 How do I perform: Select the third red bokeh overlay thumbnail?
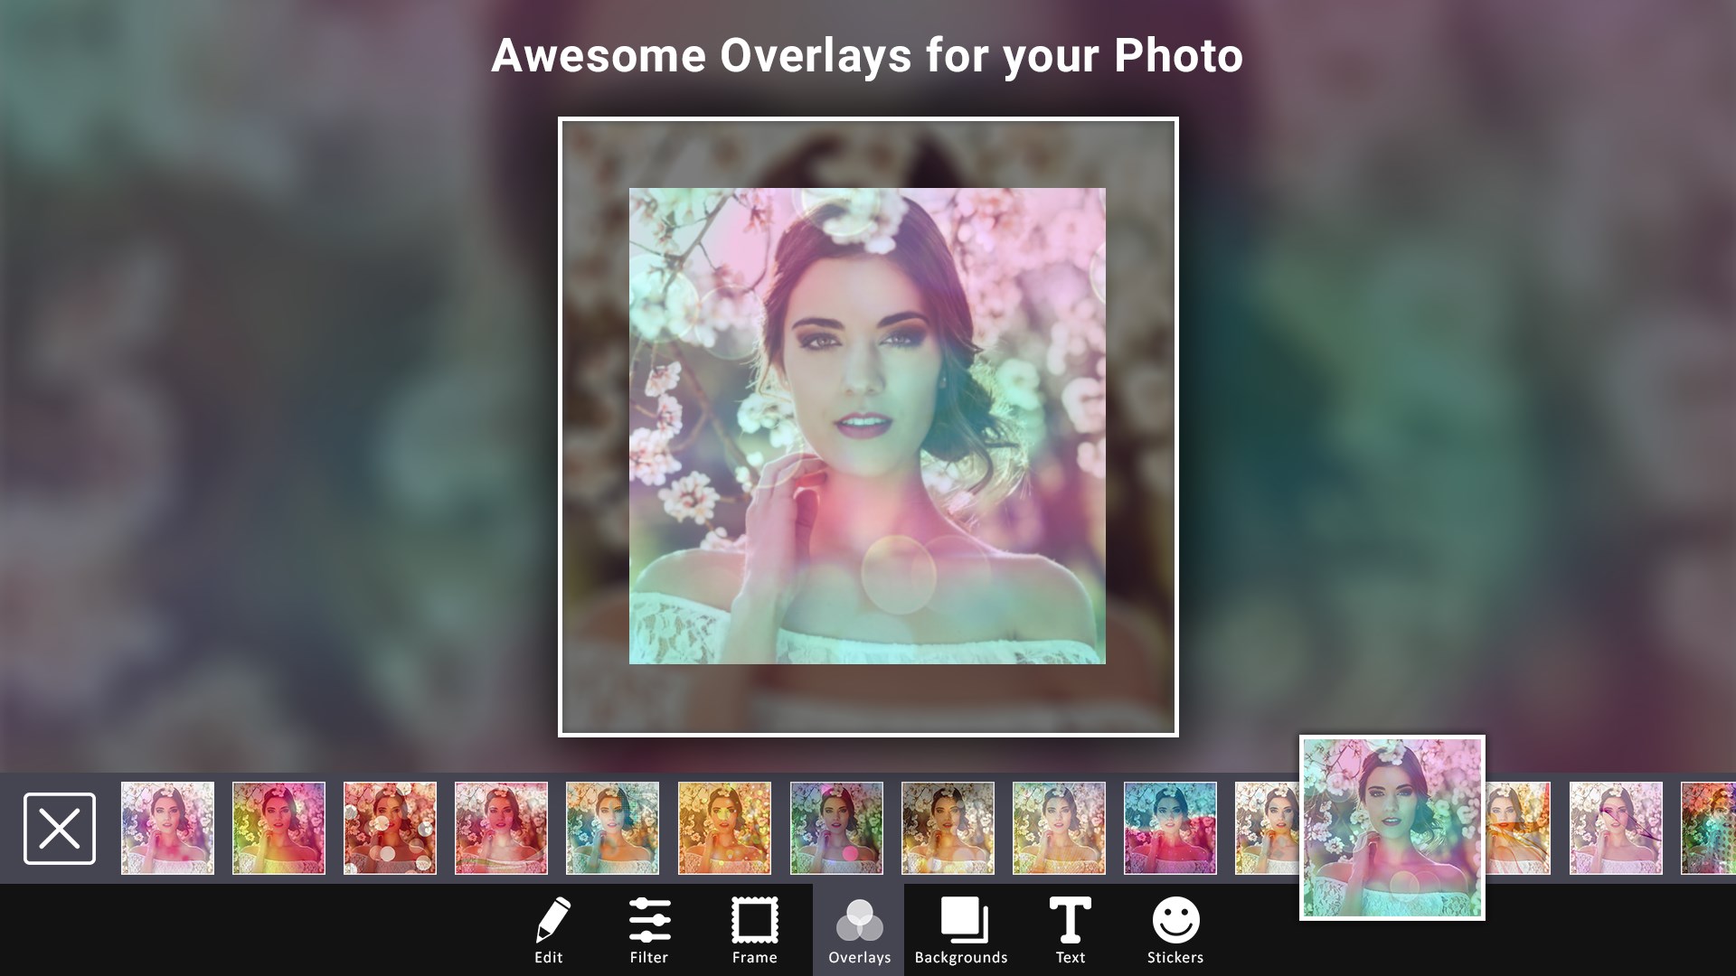390,829
